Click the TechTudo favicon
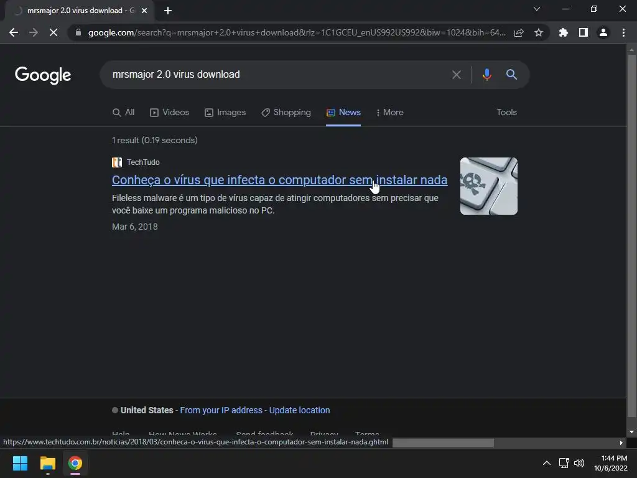637x478 pixels. (117, 162)
